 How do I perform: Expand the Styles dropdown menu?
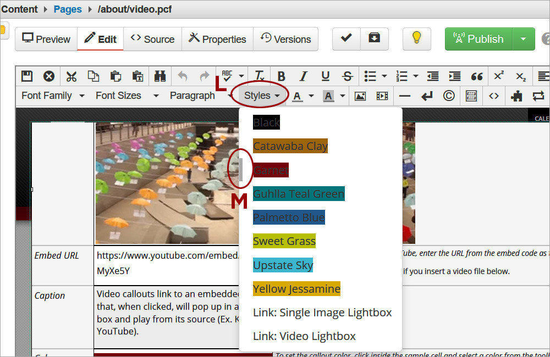pyautogui.click(x=262, y=96)
